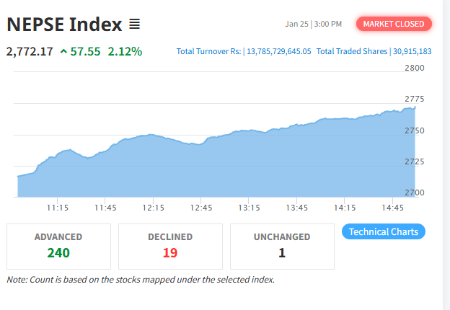Select the Unchanged stocks count box
This screenshot has width=450, height=310.
282,246
